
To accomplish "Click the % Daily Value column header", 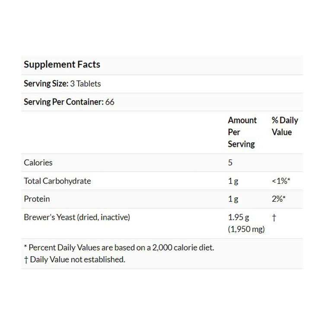I will click(x=285, y=126).
